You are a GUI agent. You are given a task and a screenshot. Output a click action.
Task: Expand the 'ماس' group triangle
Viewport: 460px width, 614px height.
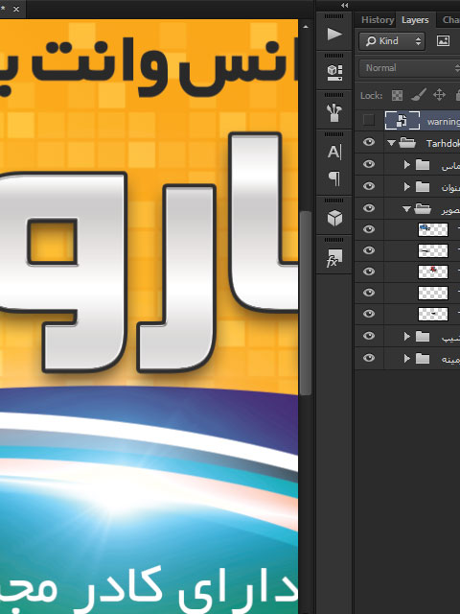click(x=406, y=165)
